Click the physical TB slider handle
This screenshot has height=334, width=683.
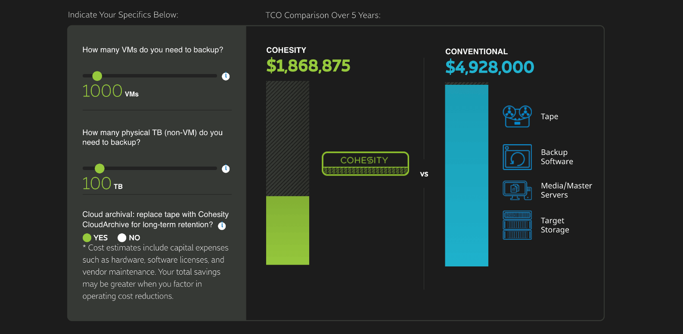coord(99,168)
